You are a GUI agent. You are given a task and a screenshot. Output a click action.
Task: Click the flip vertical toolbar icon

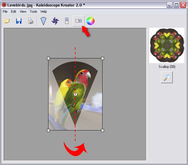coord(67,21)
